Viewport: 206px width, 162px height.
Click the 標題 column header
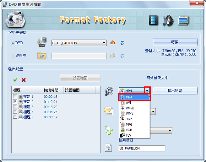click(x=27, y=90)
